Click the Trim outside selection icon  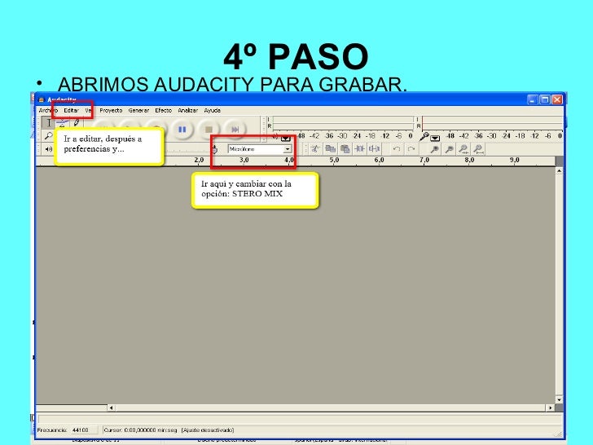click(360, 149)
